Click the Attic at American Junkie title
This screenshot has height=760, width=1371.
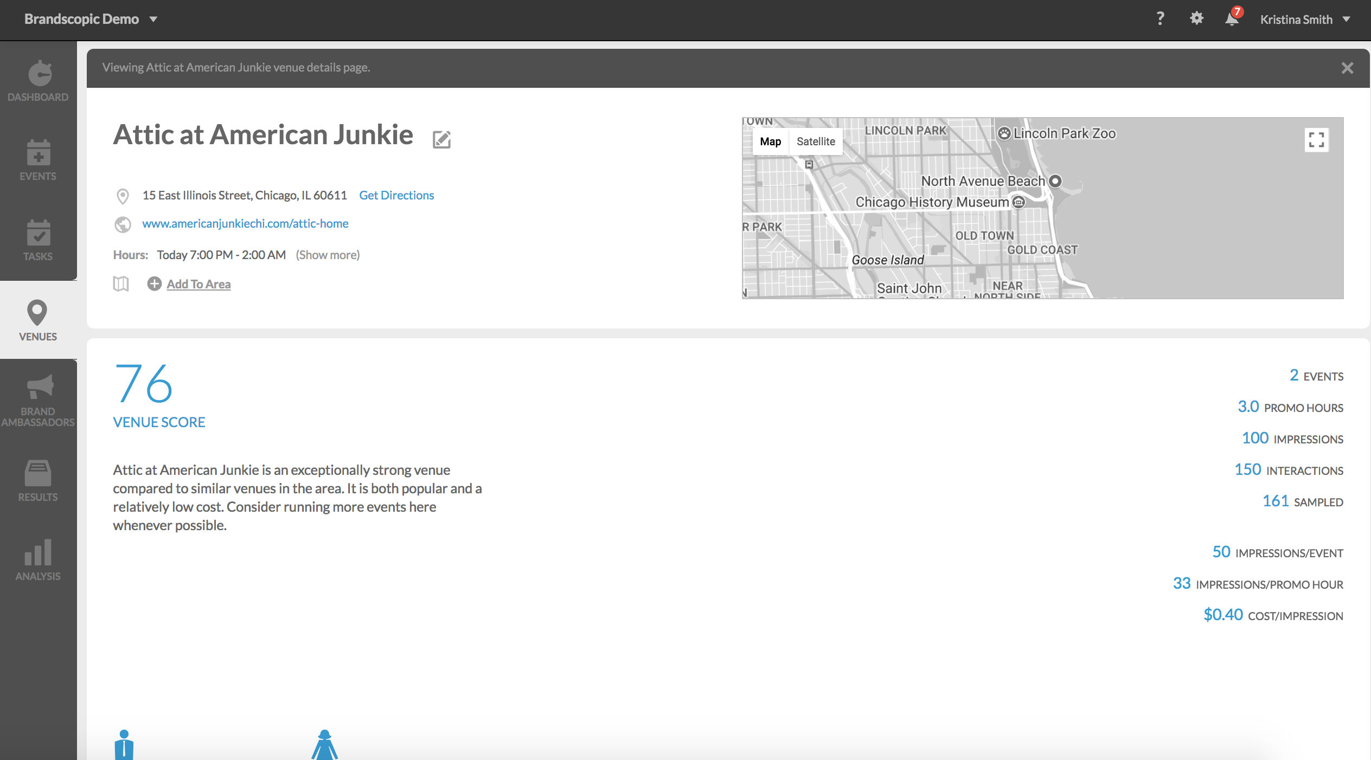(x=263, y=134)
